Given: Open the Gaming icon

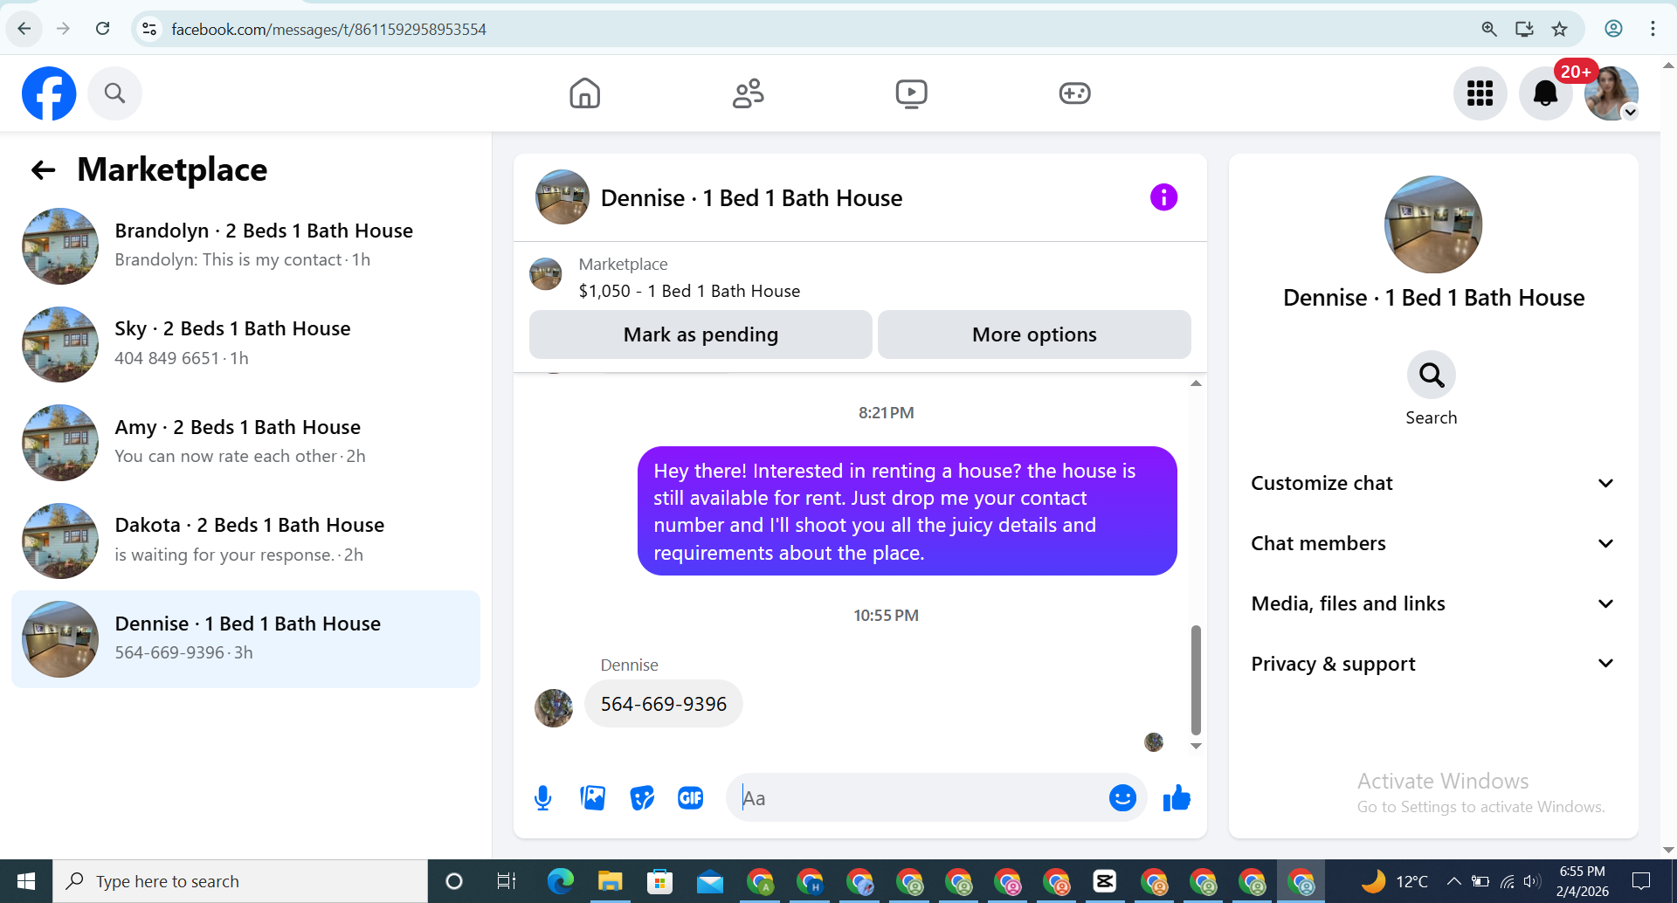Looking at the screenshot, I should [x=1074, y=93].
